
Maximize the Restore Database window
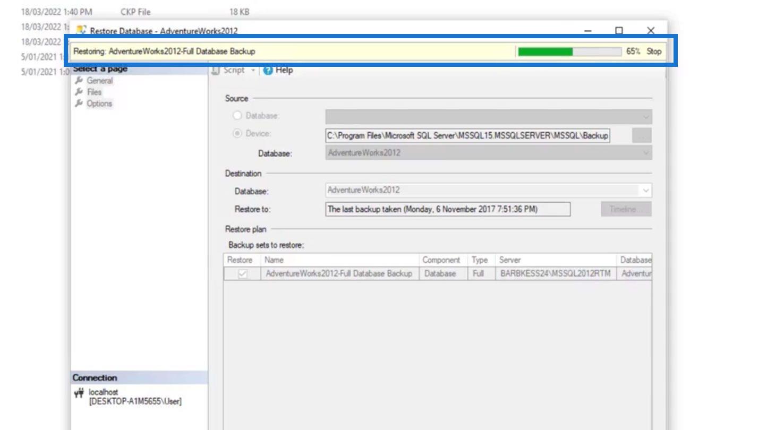(619, 31)
